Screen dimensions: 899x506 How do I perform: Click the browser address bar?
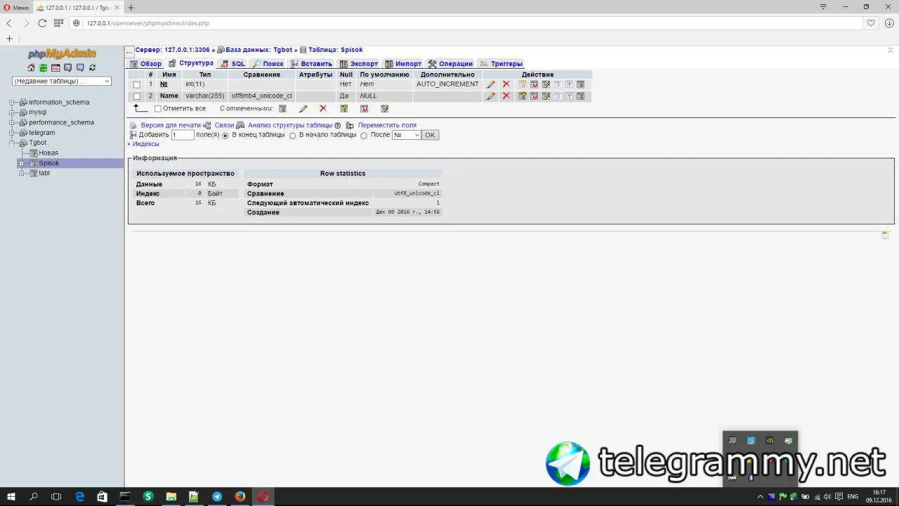click(465, 23)
